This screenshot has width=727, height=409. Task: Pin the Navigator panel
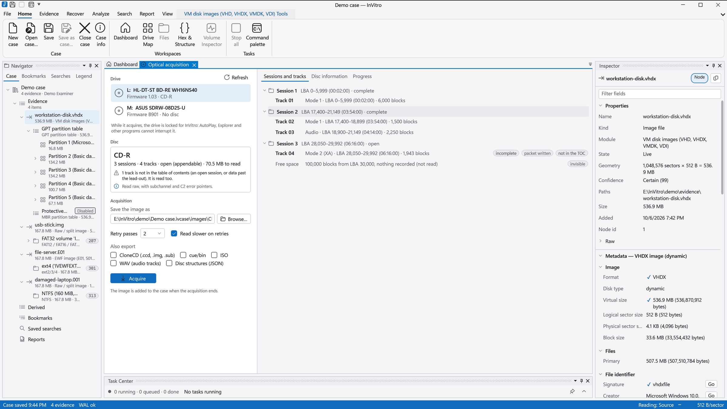tap(90, 66)
